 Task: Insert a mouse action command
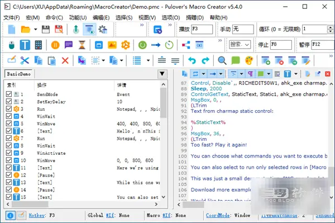click(12, 45)
